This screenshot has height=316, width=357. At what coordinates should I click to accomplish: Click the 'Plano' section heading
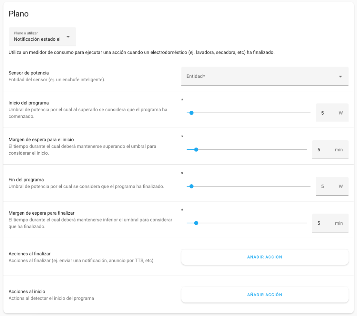(x=18, y=14)
